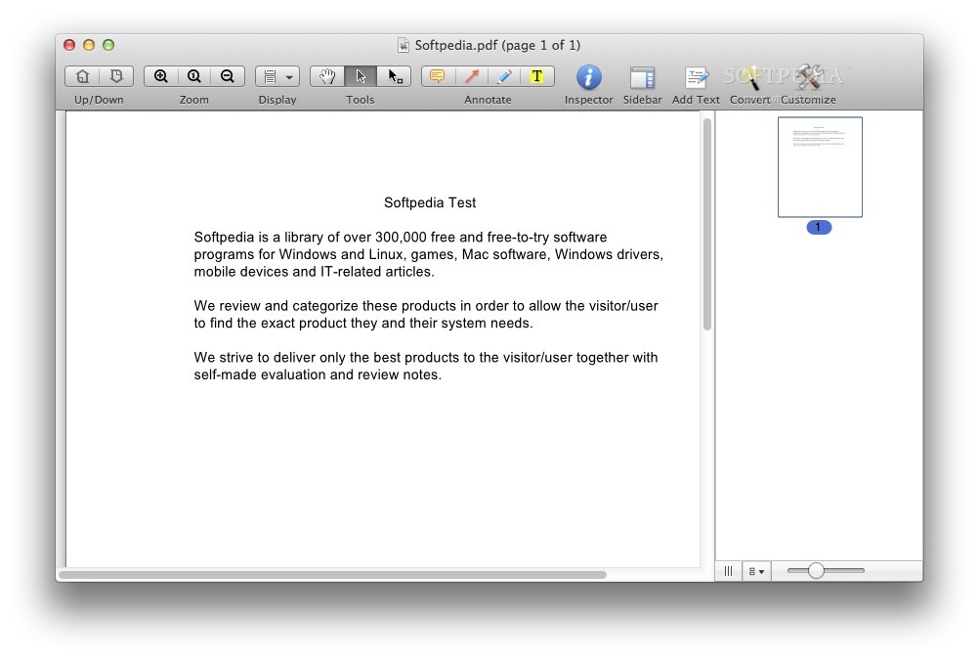This screenshot has height=659, width=979.
Task: Click the paragraph starting 'We review and categorize'
Action: [426, 314]
